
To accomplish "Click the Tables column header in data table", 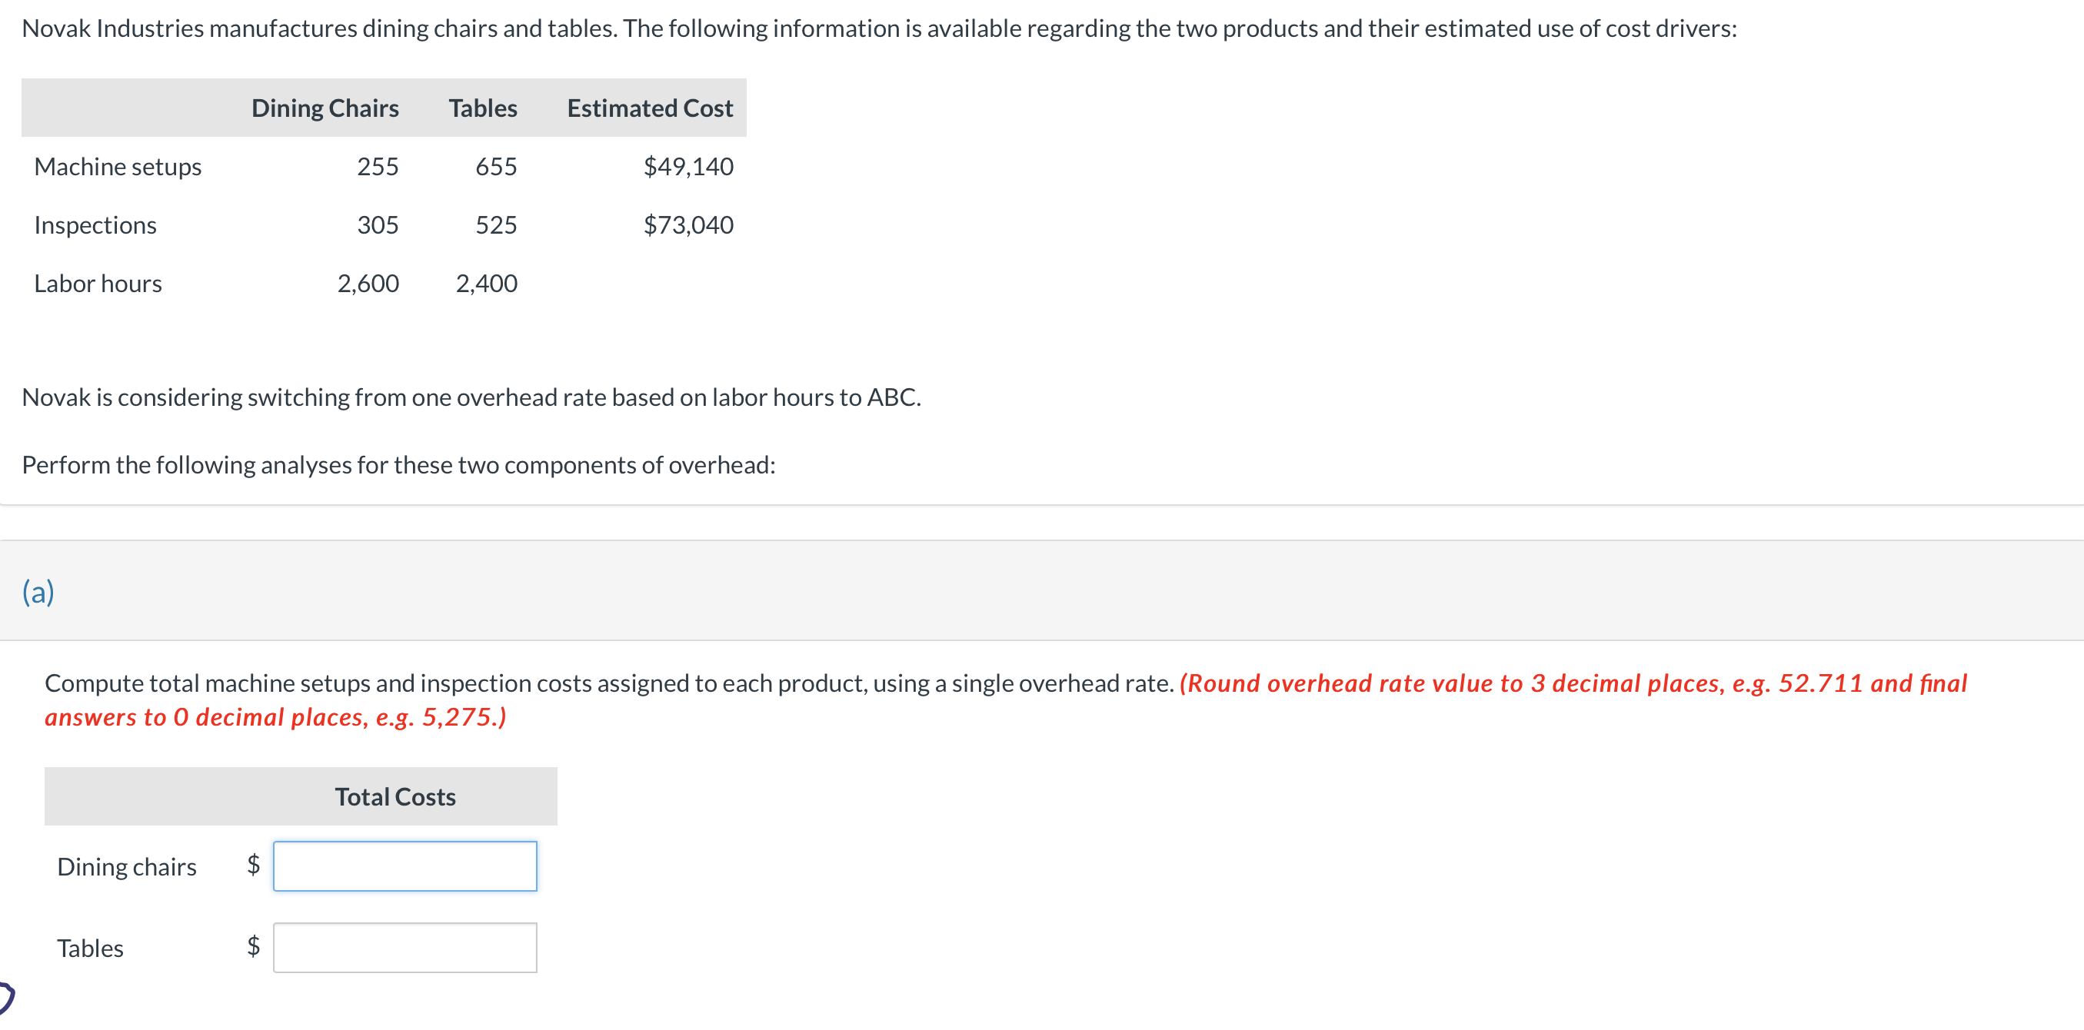I will click(x=482, y=108).
